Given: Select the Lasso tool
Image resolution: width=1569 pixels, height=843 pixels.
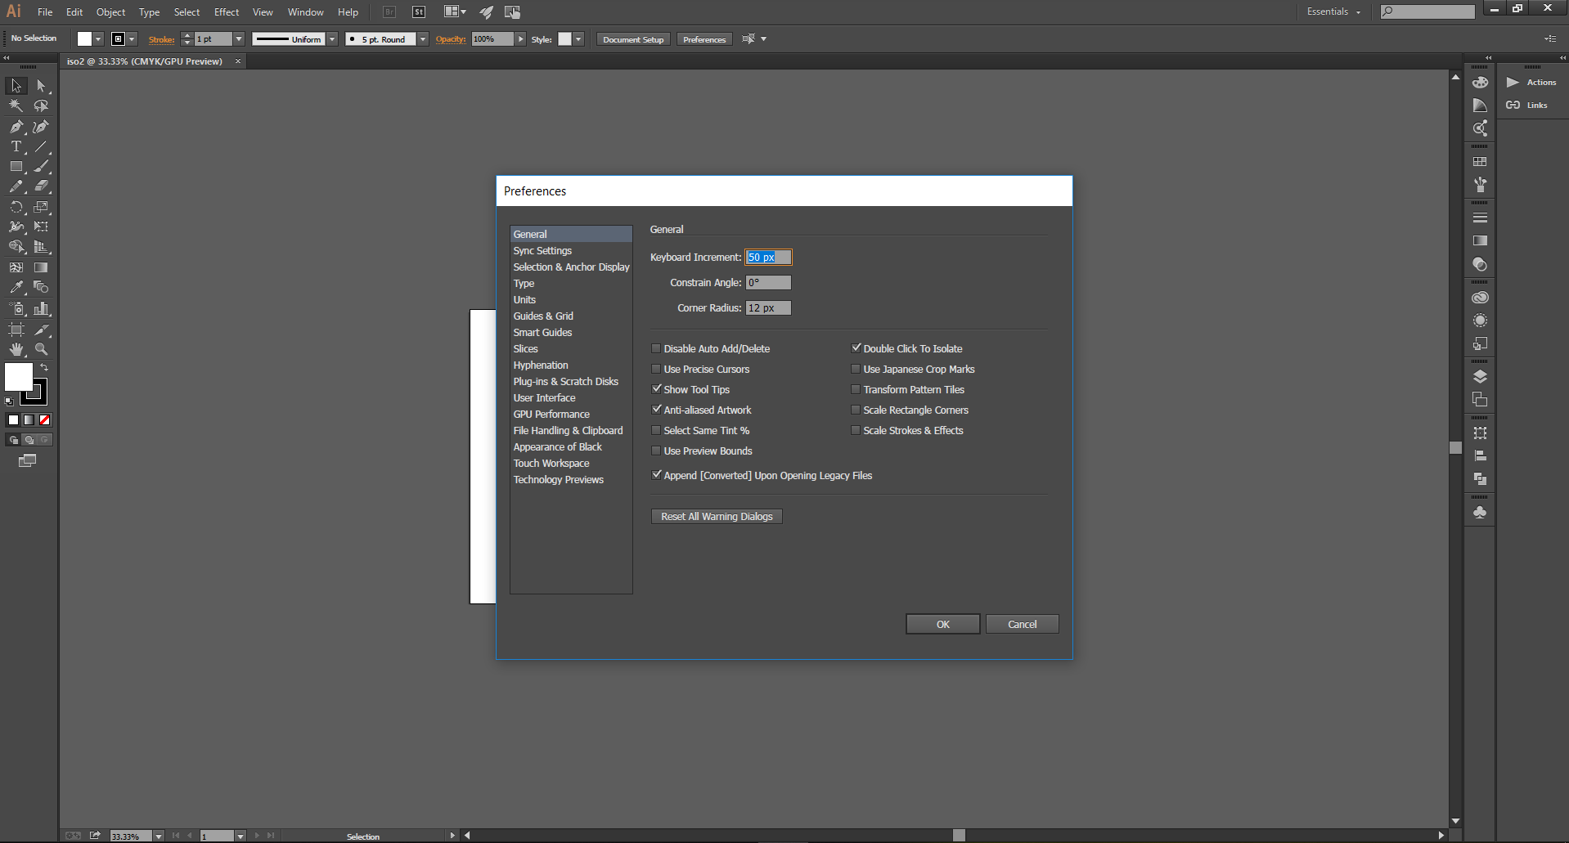Looking at the screenshot, I should (x=41, y=105).
